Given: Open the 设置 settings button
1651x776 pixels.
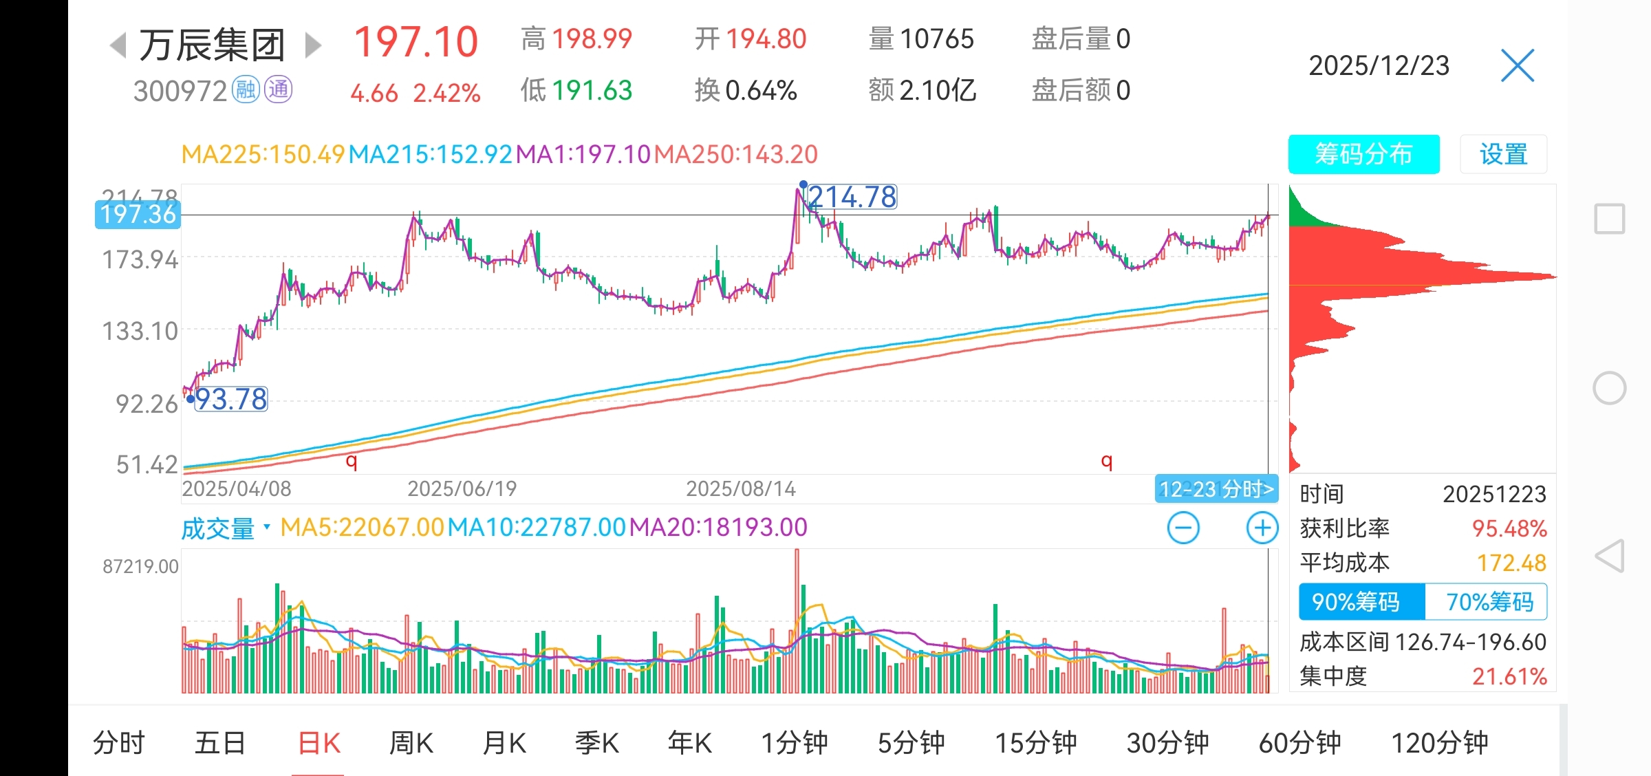Looking at the screenshot, I should pyautogui.click(x=1503, y=154).
